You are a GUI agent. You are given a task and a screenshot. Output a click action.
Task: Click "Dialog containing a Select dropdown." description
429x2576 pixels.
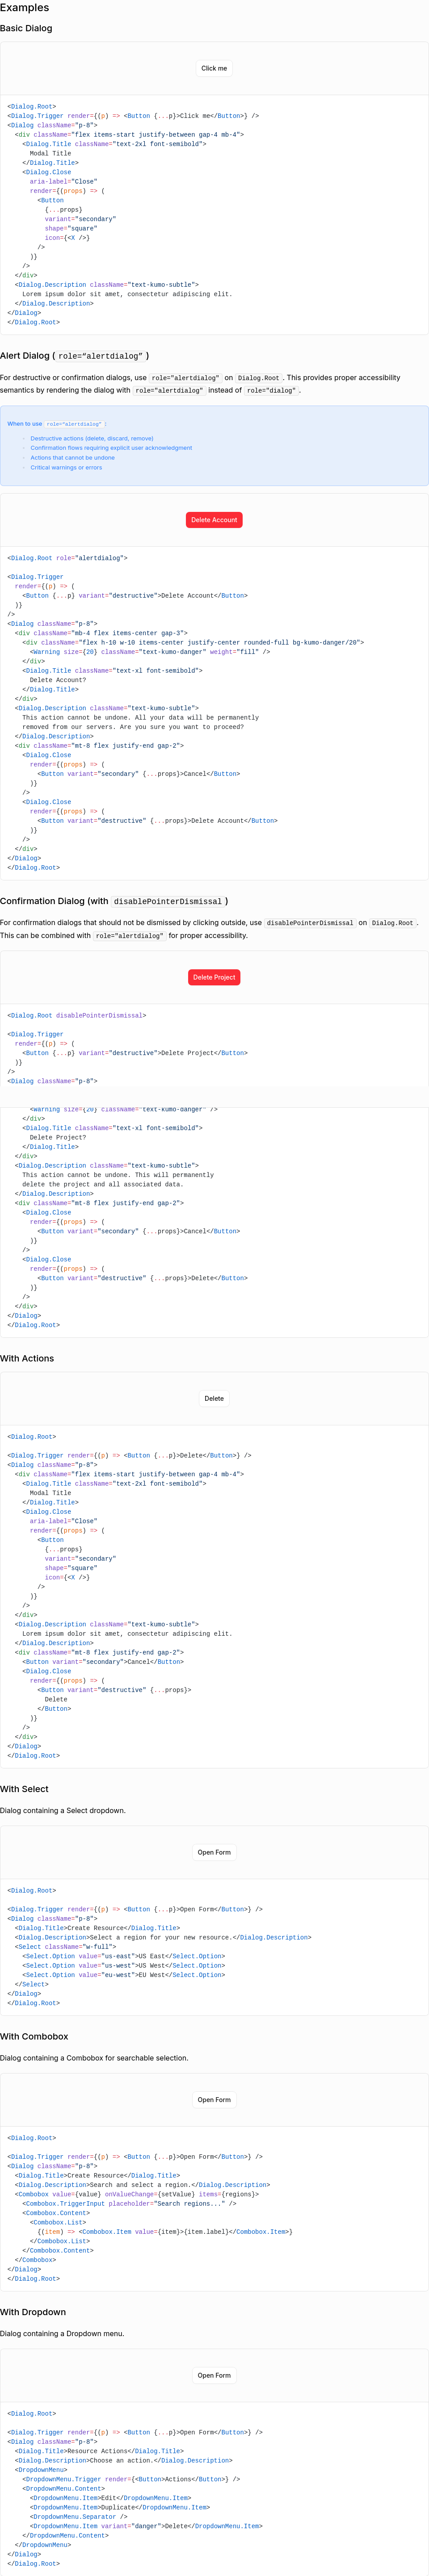click(x=63, y=1810)
